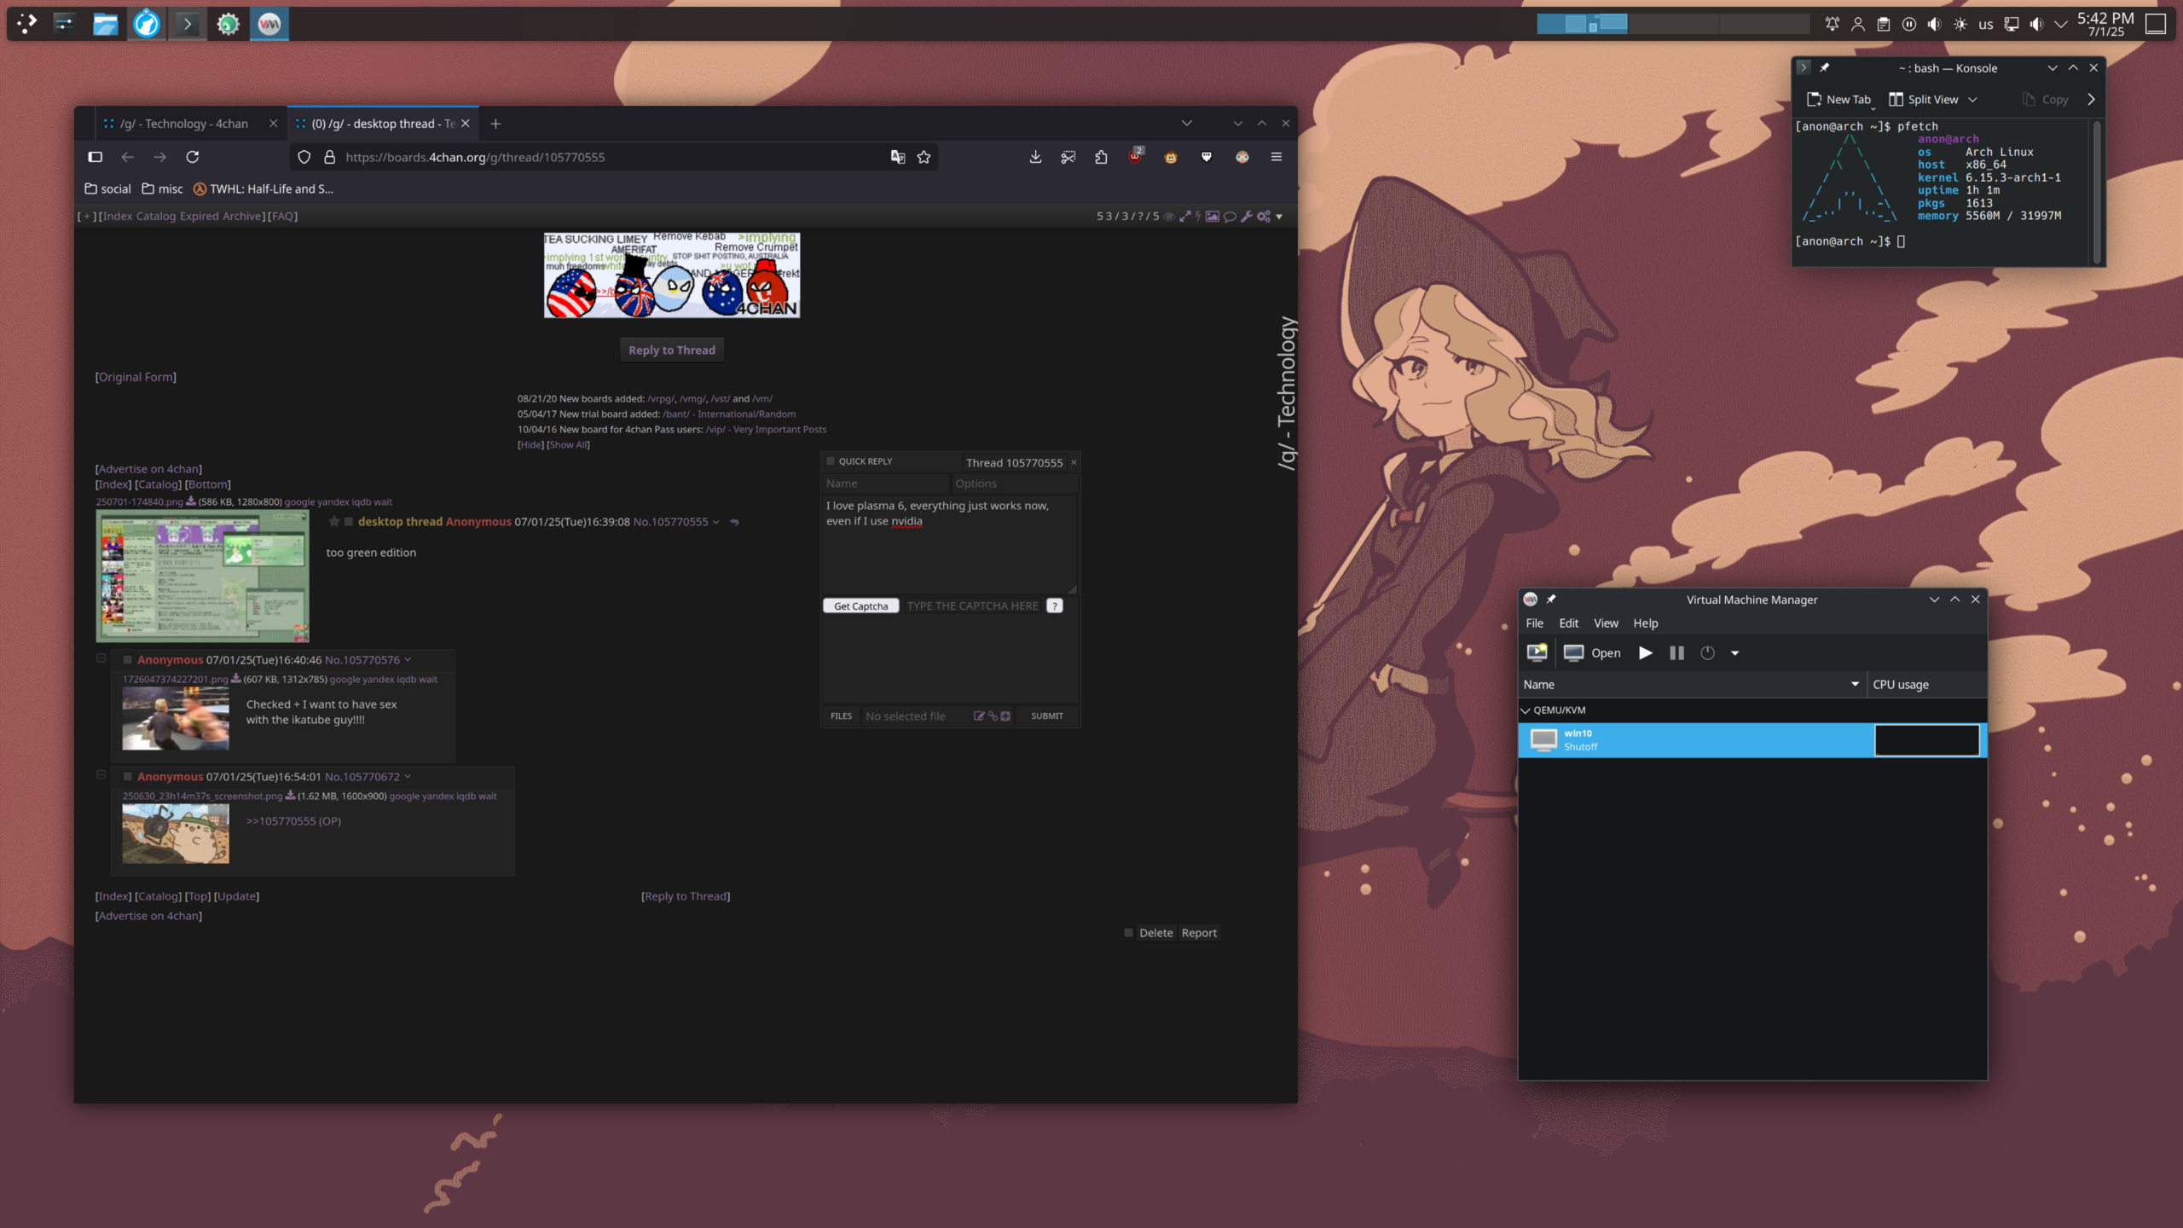The image size is (2183, 1228).
Task: Open the OP thumbnail 250701-174840.png
Action: tap(202, 576)
